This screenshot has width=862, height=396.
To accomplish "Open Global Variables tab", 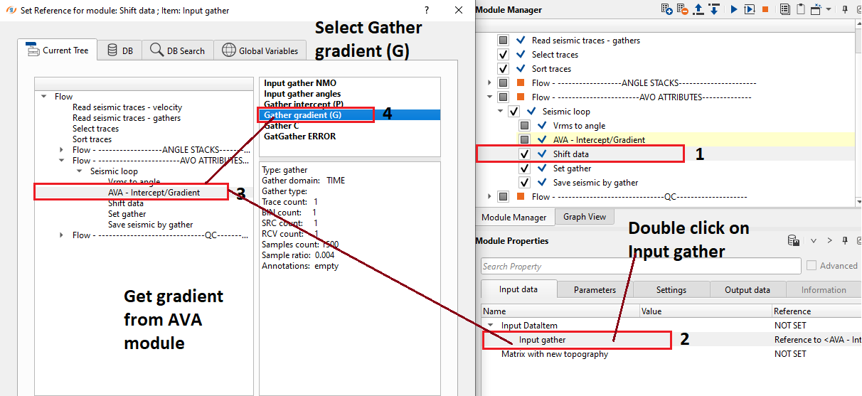I will point(260,50).
